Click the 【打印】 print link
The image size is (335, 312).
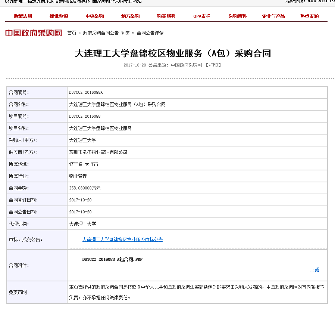213,65
